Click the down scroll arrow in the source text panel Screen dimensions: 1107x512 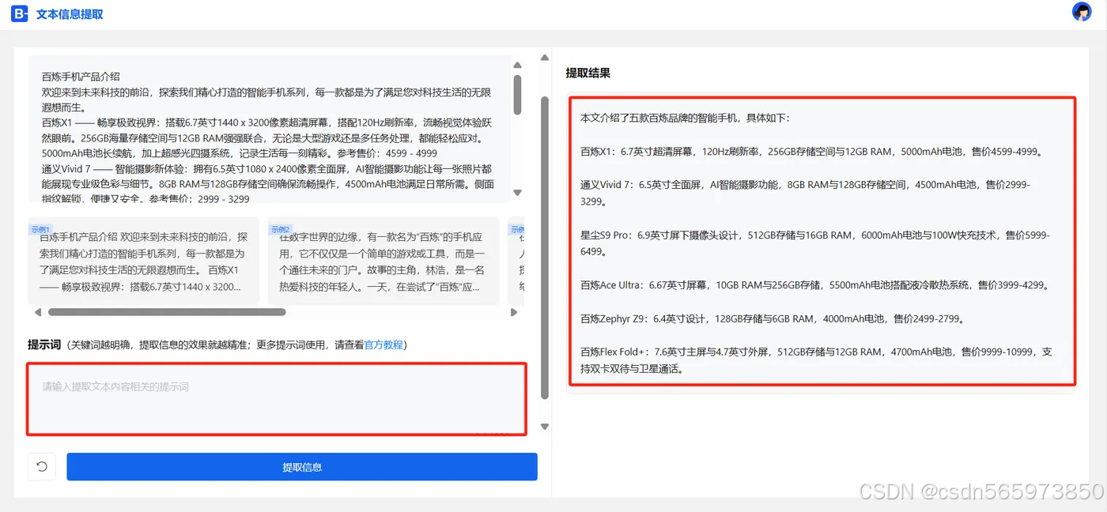click(x=517, y=192)
